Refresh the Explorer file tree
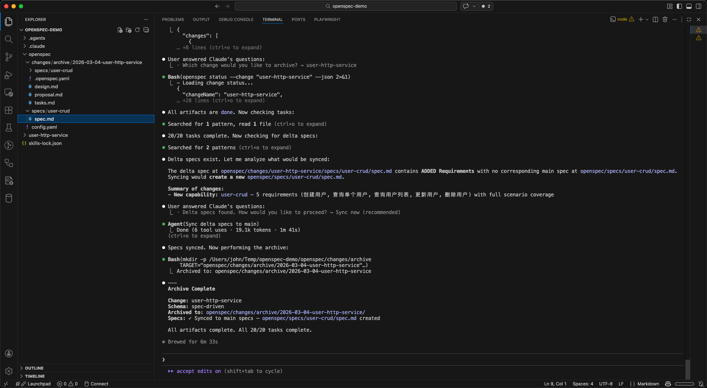This screenshot has height=388, width=707. tap(137, 30)
